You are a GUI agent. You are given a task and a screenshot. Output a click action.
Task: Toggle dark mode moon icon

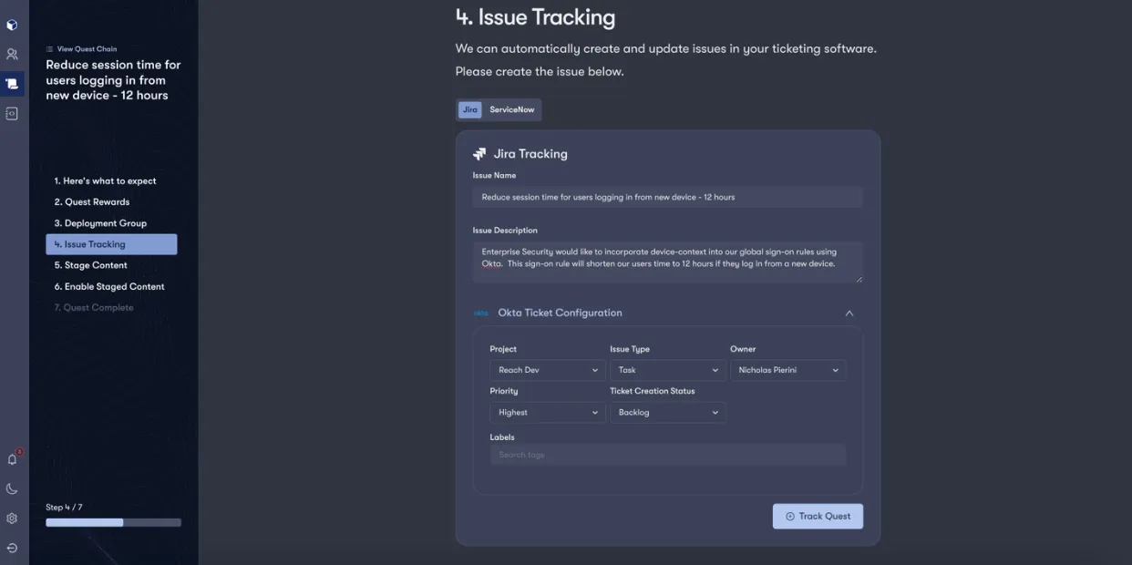[12, 488]
